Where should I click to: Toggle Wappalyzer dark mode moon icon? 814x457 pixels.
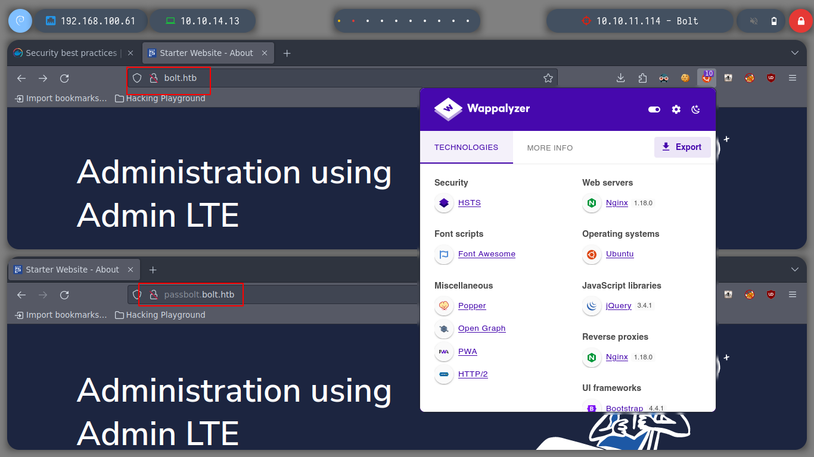[695, 109]
